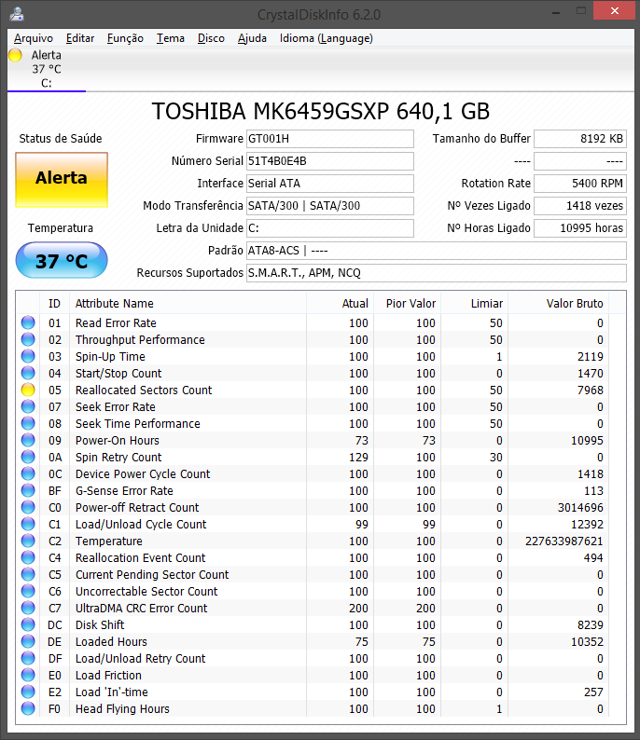Click the Firmware field GT001H

tap(330, 139)
